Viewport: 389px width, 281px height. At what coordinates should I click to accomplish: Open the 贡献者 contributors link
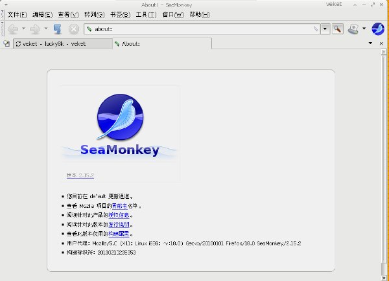click(x=119, y=206)
